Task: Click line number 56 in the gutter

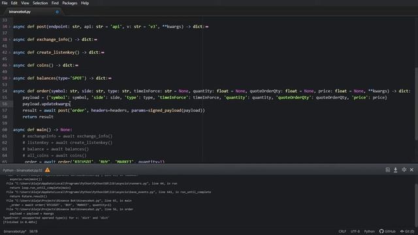Action: pos(5,104)
